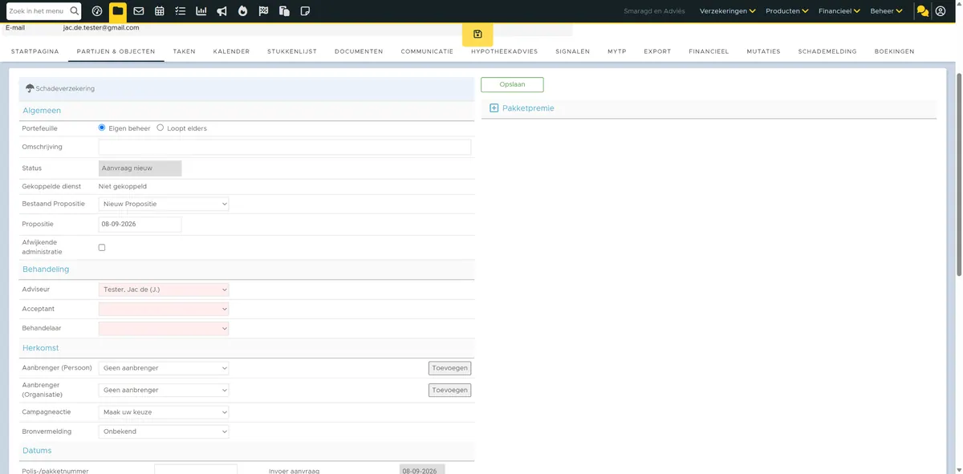Open the Producten menu
963x474 pixels.
point(787,11)
